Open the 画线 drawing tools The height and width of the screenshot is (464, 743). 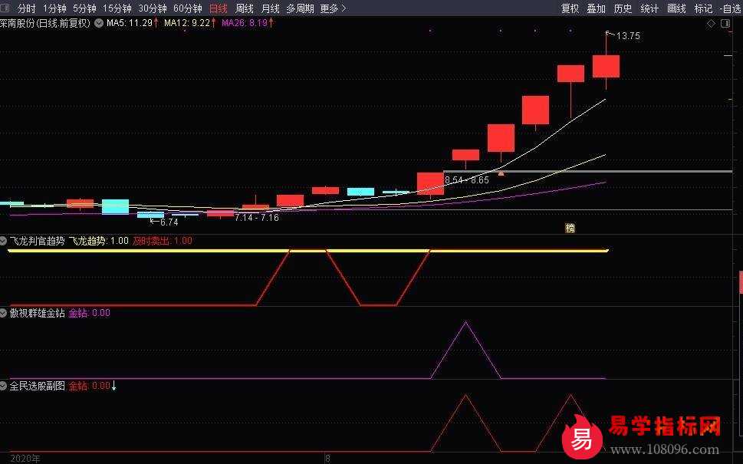(676, 8)
